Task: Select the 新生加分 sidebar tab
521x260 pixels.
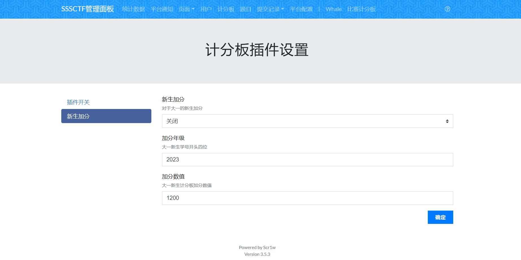Action: coord(106,116)
